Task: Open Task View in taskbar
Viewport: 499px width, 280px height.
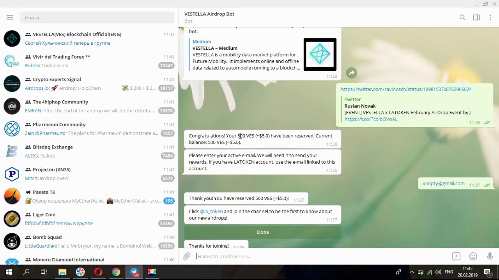Action: pos(44,272)
